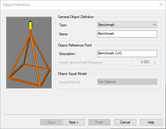Click the yellow transponder on top of the benchmark model
This screenshot has height=129, width=166.
(30, 25)
